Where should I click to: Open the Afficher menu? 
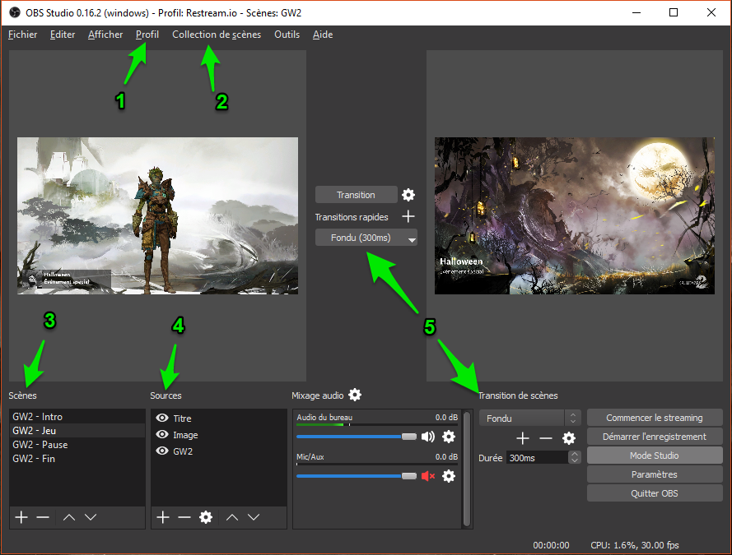point(105,35)
